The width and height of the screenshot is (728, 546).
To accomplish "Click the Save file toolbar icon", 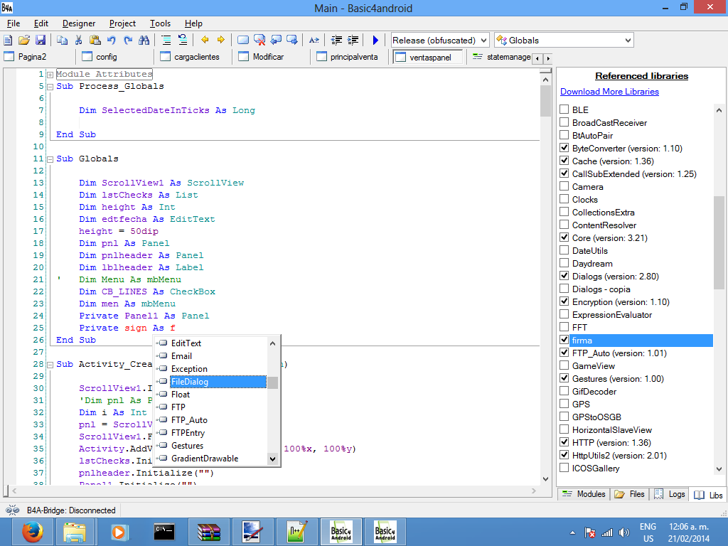I will tap(41, 40).
